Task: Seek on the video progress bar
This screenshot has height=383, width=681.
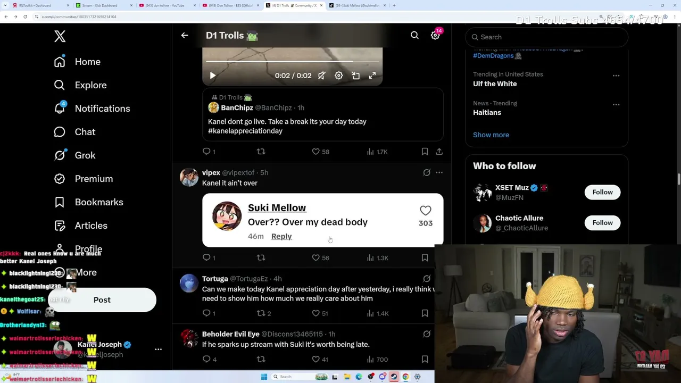Action: tap(292, 62)
